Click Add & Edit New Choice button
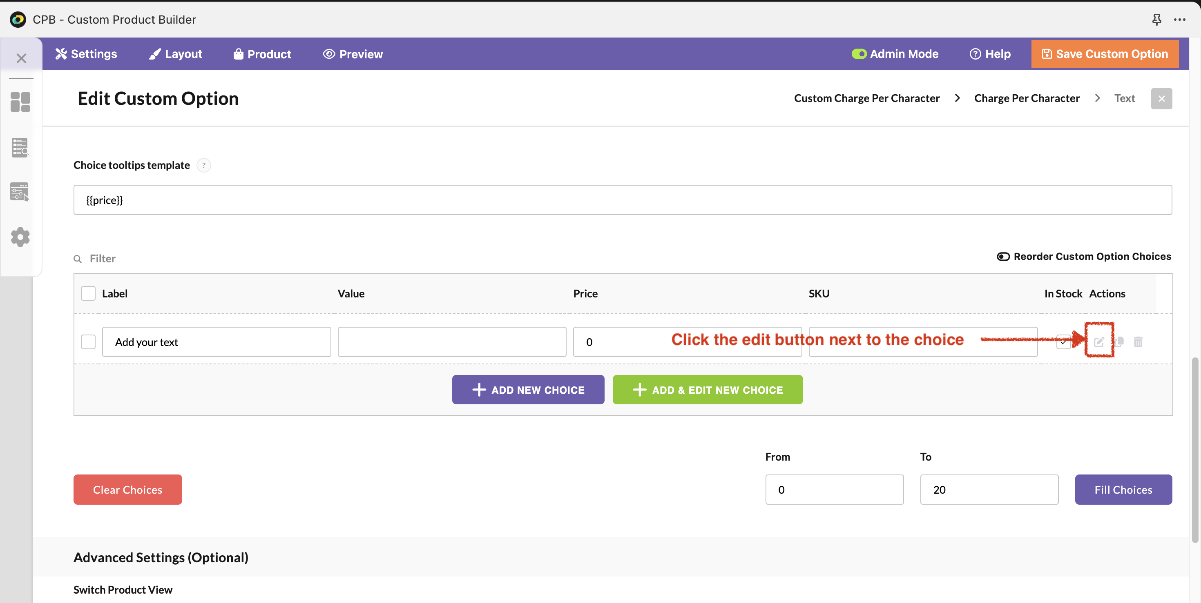The width and height of the screenshot is (1201, 603). tap(707, 390)
